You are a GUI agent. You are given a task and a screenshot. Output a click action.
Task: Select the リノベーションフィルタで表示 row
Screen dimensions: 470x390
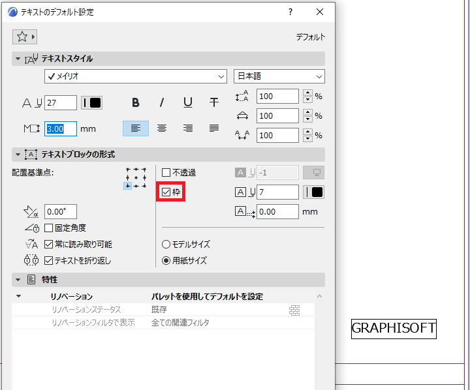pyautogui.click(x=163, y=323)
